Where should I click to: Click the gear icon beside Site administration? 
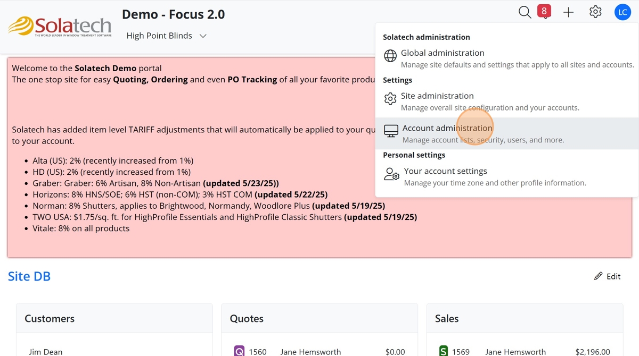(390, 99)
